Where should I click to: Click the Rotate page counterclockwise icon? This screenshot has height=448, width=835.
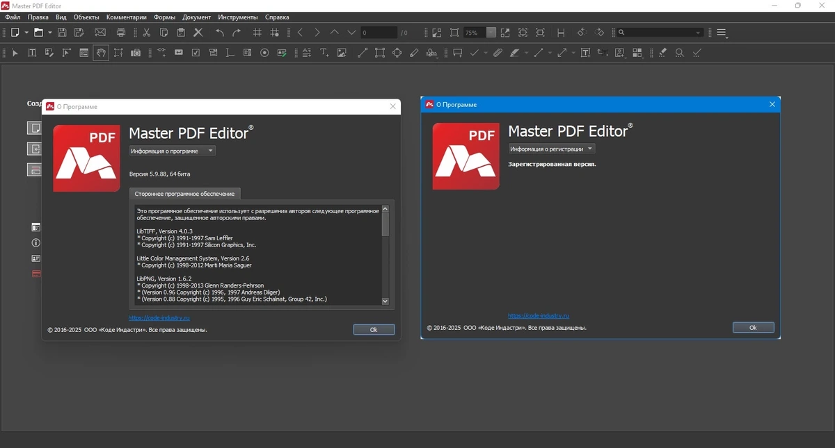582,33
